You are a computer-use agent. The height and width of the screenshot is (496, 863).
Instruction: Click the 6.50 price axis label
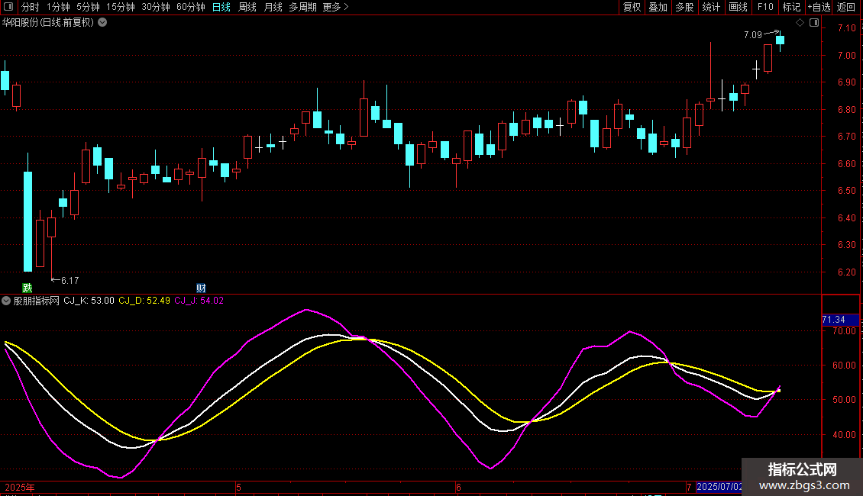pos(846,191)
